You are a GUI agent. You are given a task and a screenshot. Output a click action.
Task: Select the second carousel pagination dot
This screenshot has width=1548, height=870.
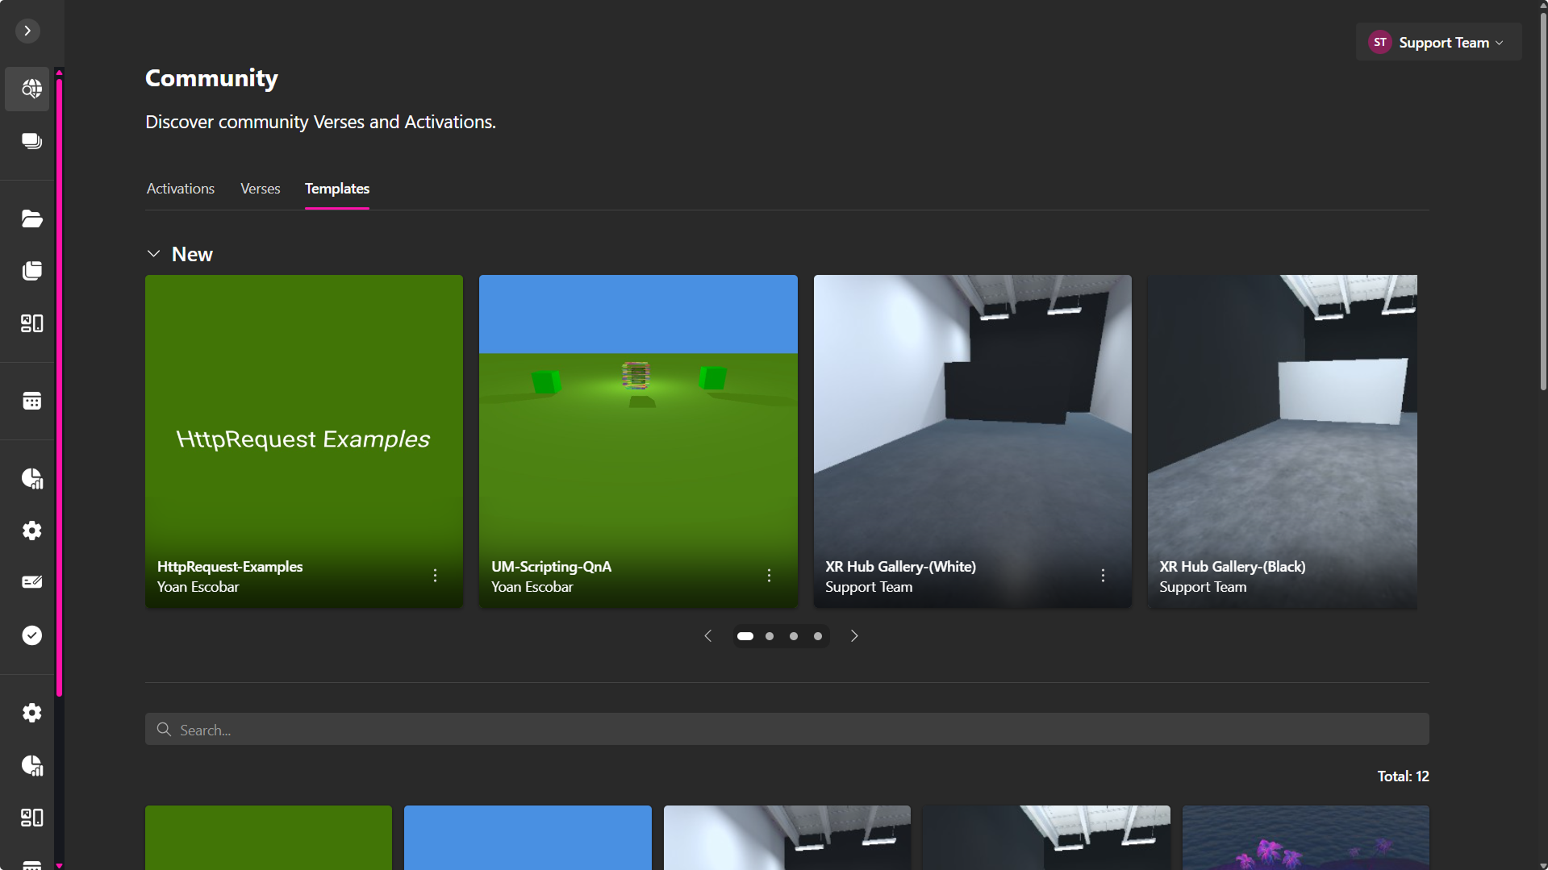(770, 636)
